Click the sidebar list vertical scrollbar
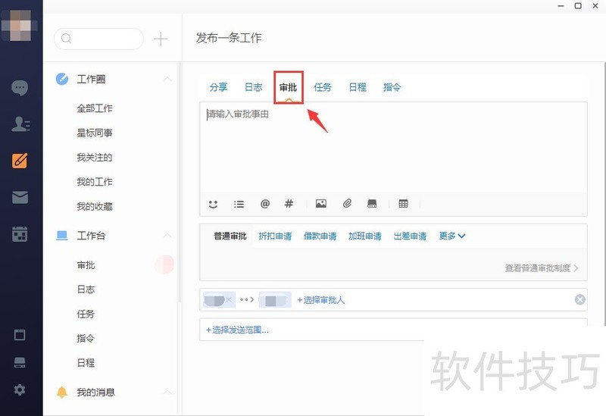Screen dimensions: 606x416 (x=179, y=182)
